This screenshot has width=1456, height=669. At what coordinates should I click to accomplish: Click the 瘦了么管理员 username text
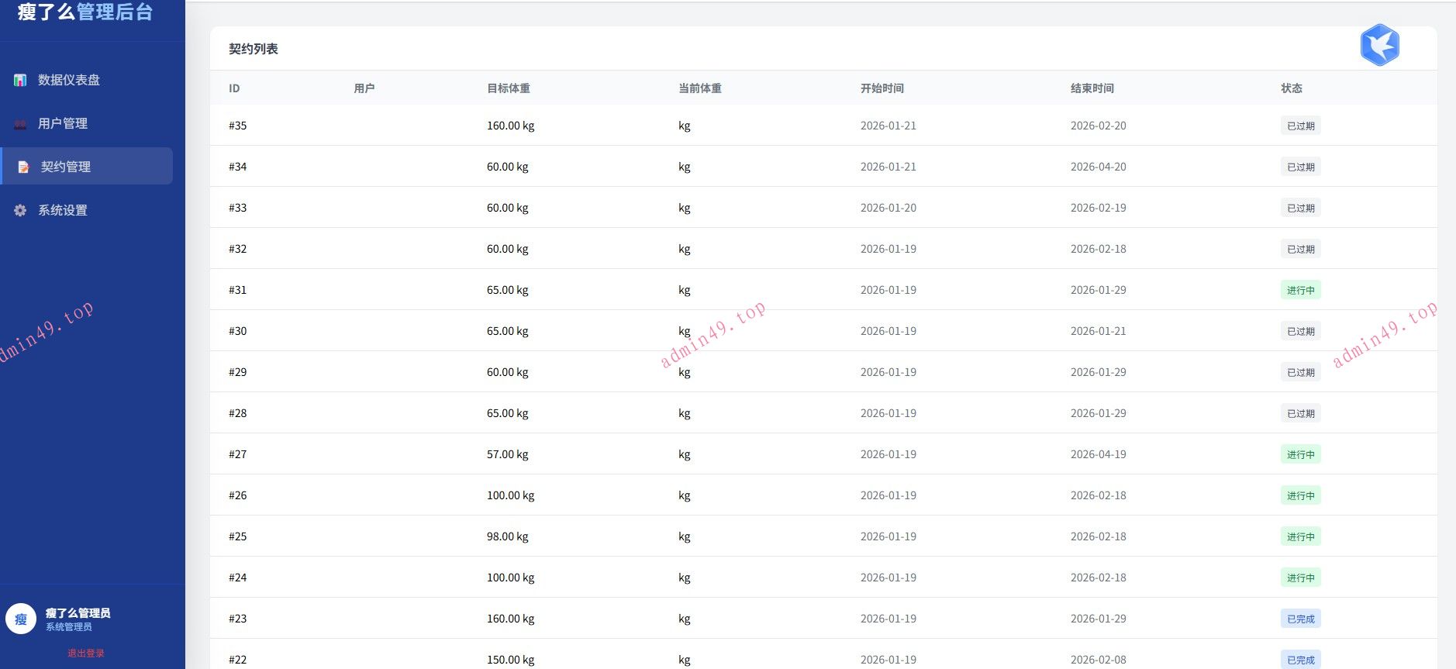click(78, 612)
